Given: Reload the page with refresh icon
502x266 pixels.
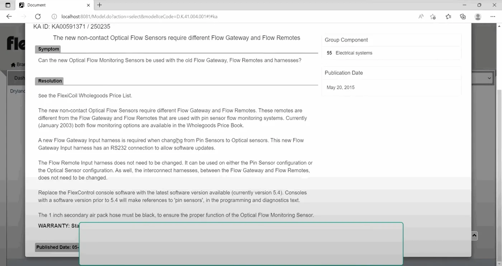Looking at the screenshot, I should (38, 16).
